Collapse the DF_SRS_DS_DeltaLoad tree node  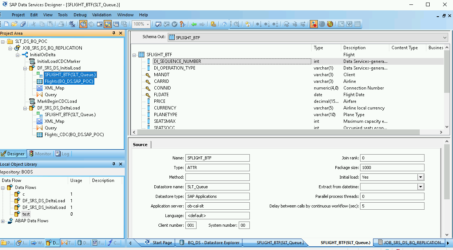[25, 108]
